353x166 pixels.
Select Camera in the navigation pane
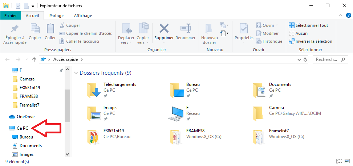click(x=27, y=79)
